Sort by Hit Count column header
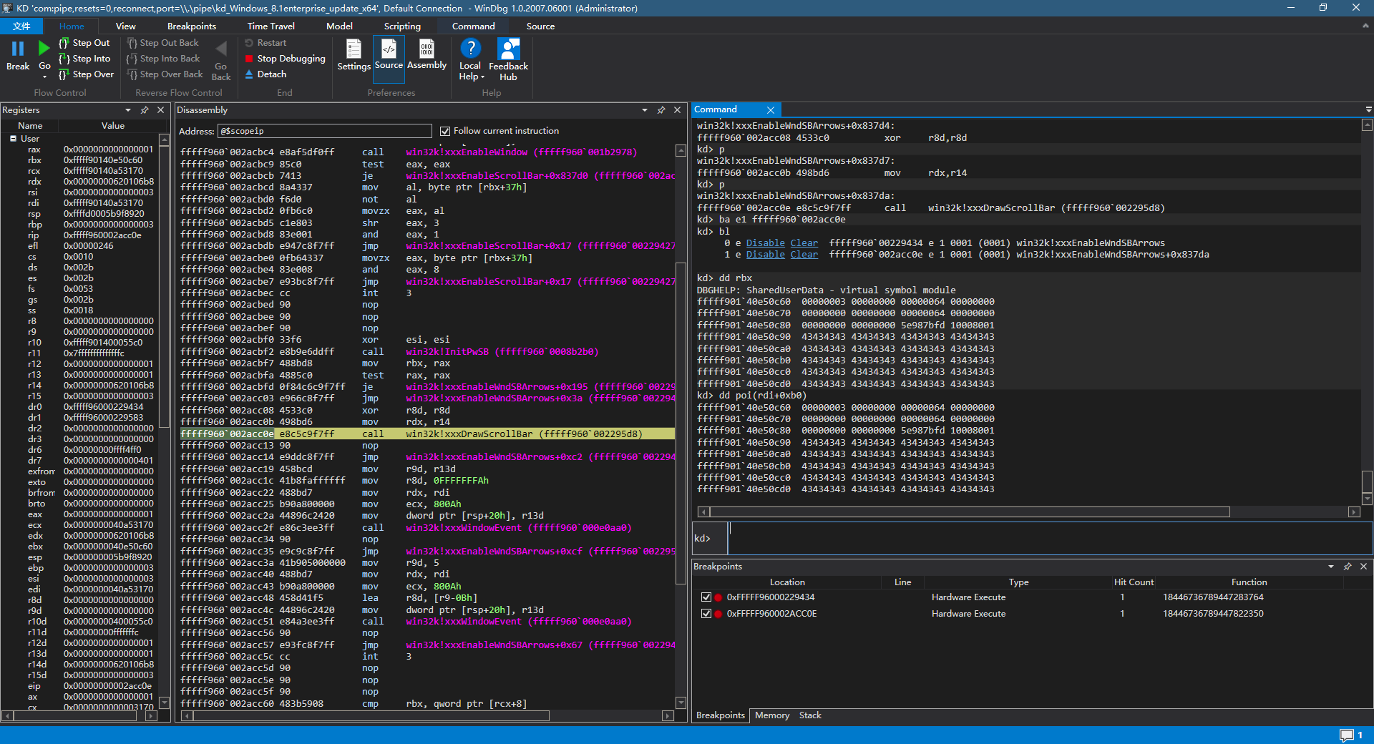 [1134, 582]
